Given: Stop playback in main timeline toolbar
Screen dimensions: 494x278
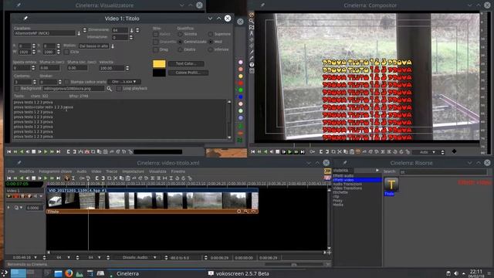Looking at the screenshot, I should pos(34,178).
